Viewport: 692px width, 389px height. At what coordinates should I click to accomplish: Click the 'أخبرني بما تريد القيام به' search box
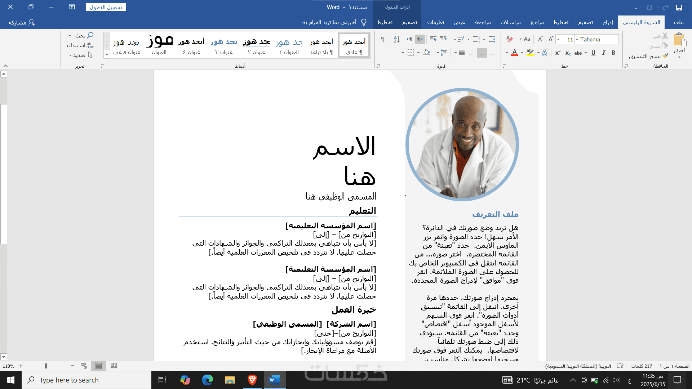pyautogui.click(x=330, y=22)
